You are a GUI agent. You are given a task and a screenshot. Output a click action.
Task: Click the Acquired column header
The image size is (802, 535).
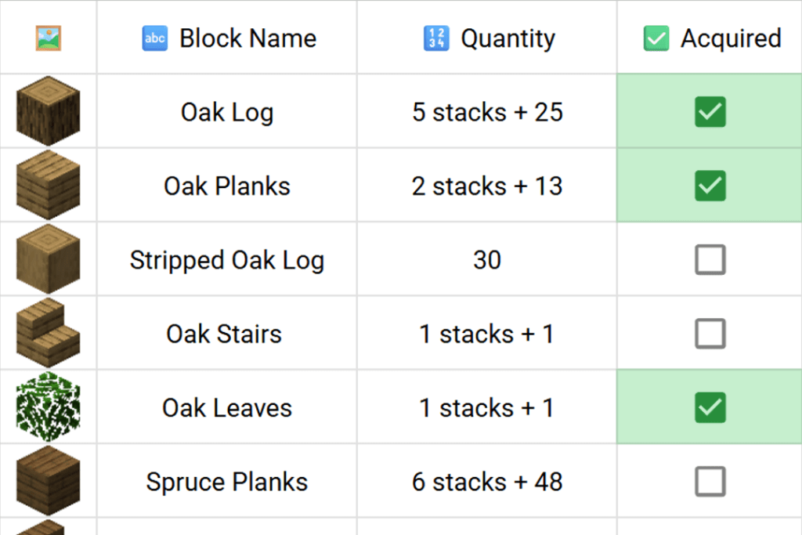tap(730, 38)
